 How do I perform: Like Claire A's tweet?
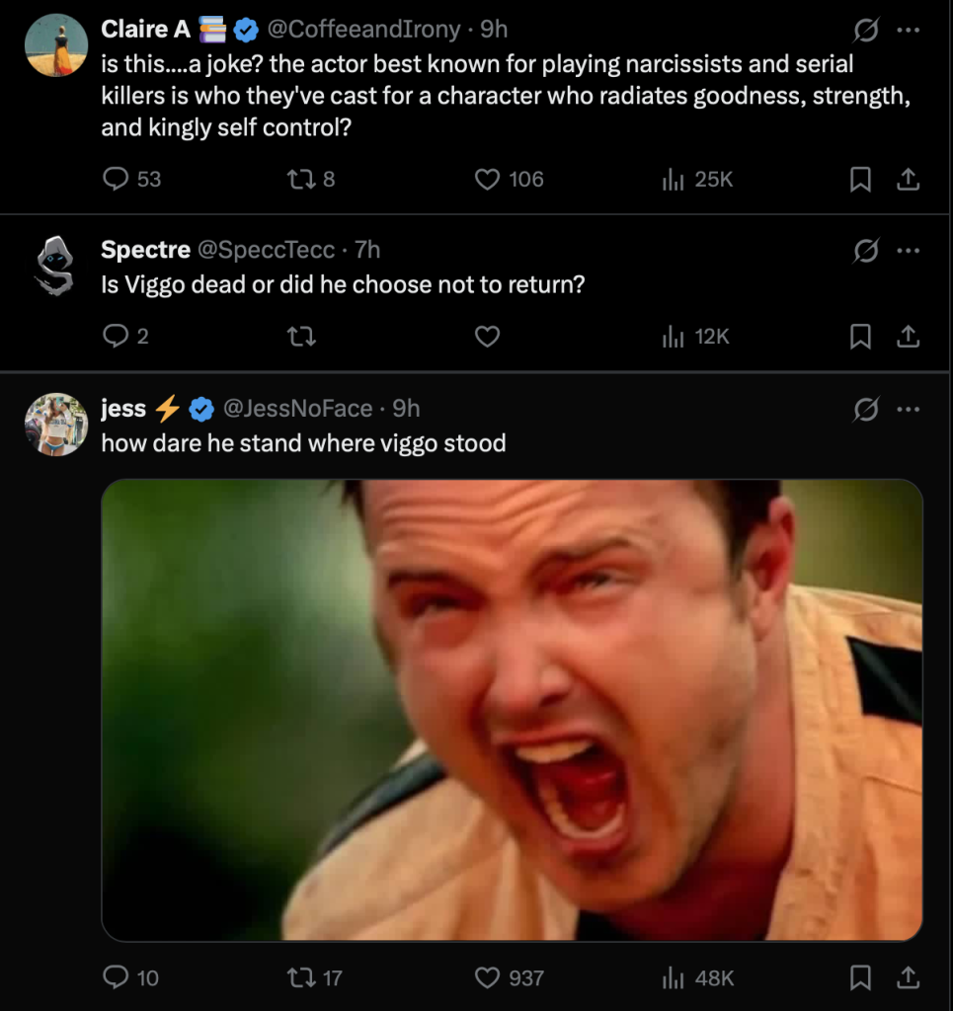487,179
